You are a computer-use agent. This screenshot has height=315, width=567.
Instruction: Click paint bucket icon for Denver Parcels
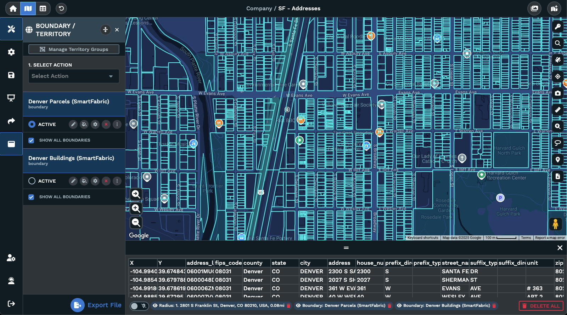pyautogui.click(x=84, y=124)
